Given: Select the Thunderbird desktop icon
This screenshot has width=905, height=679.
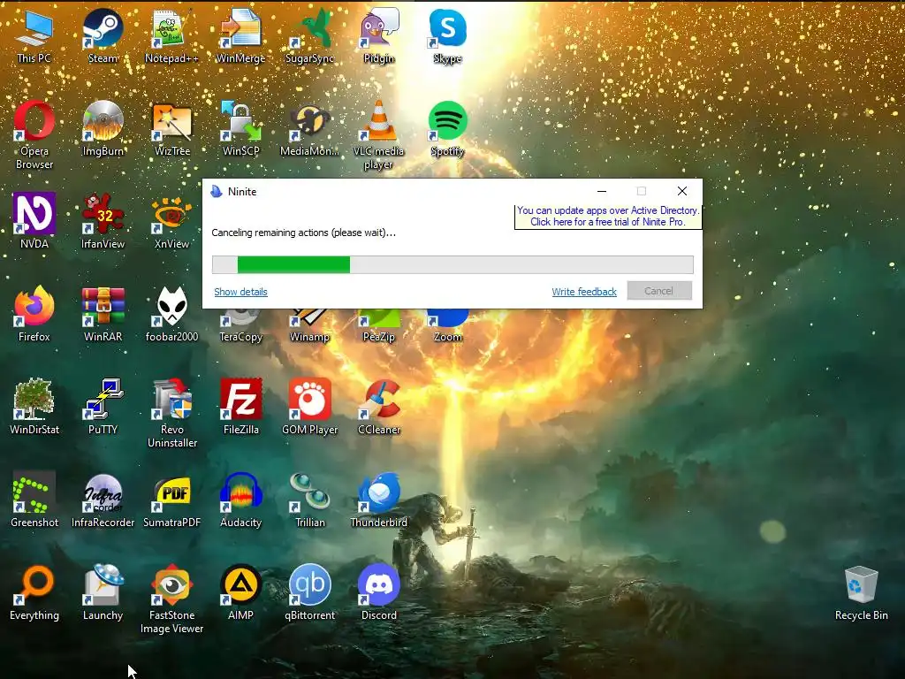Looking at the screenshot, I should pyautogui.click(x=378, y=500).
